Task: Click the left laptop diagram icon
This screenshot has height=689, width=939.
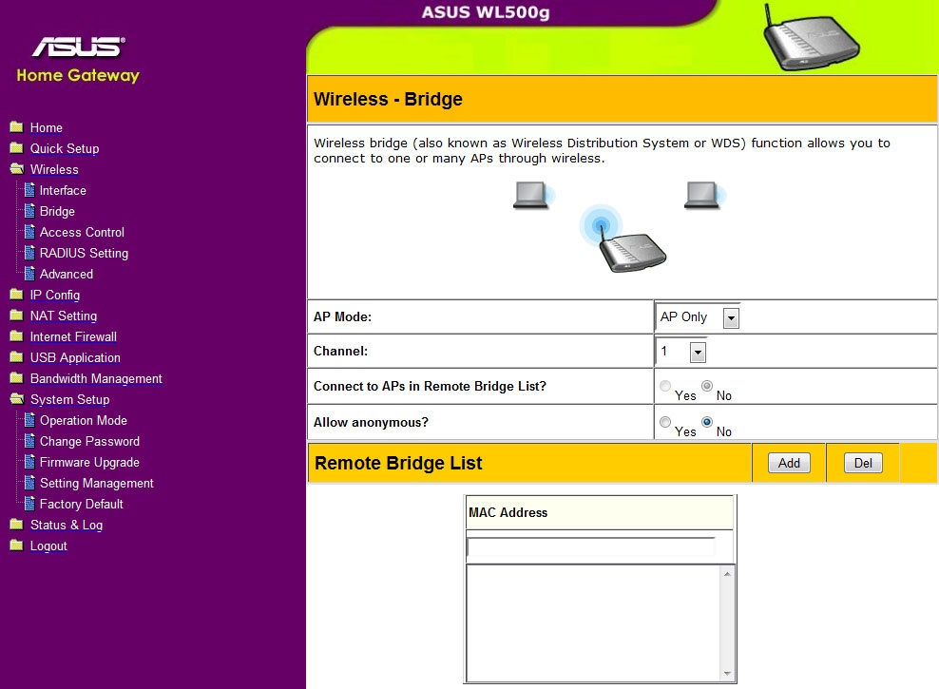Action: tap(533, 195)
